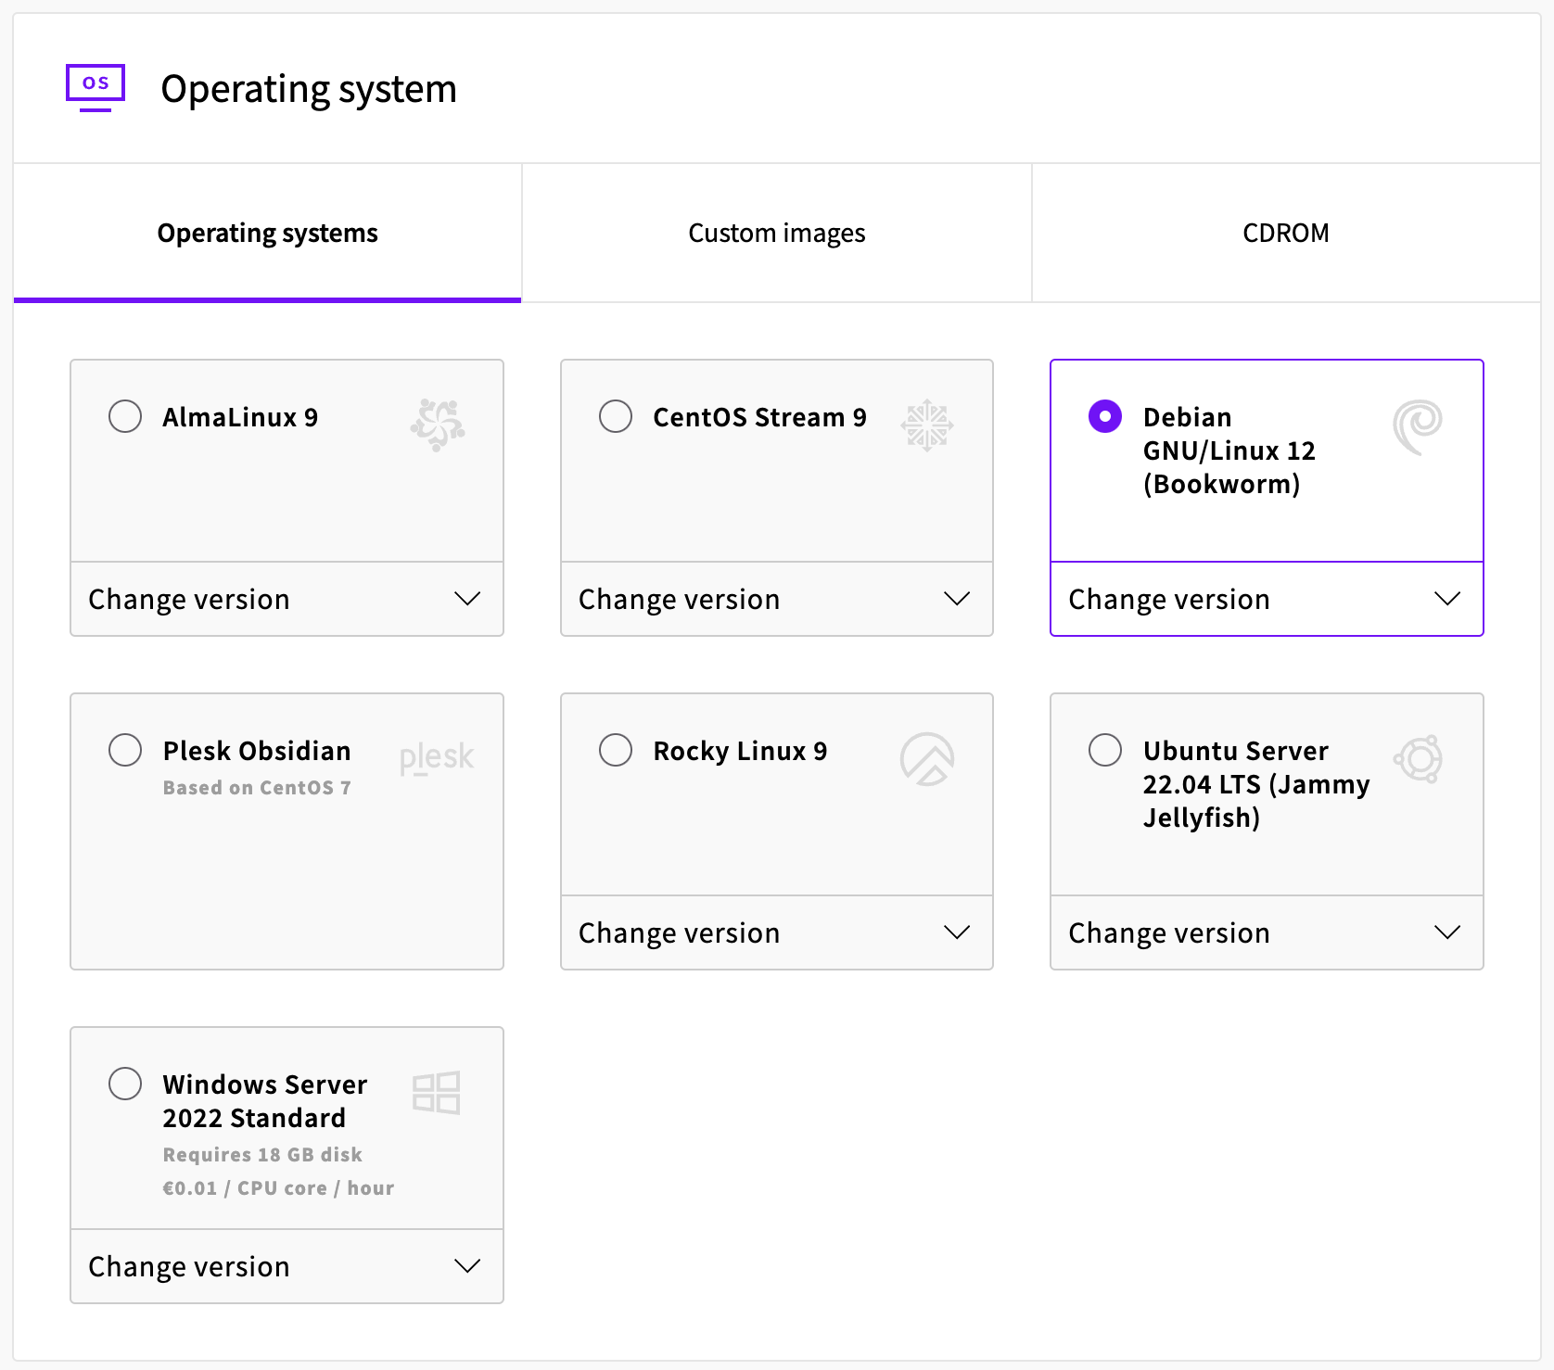Select the AlmaLinux 9 radio button

(x=125, y=416)
